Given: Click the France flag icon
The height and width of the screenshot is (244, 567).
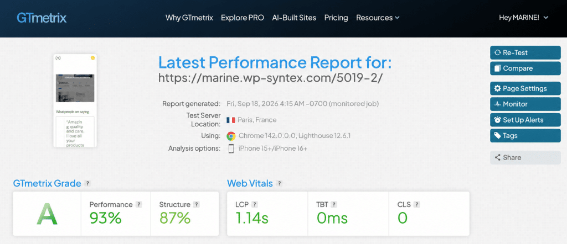Looking at the screenshot, I should [x=231, y=120].
